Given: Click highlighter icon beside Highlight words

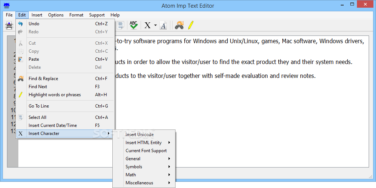Looking at the screenshot, I should click(x=21, y=95).
